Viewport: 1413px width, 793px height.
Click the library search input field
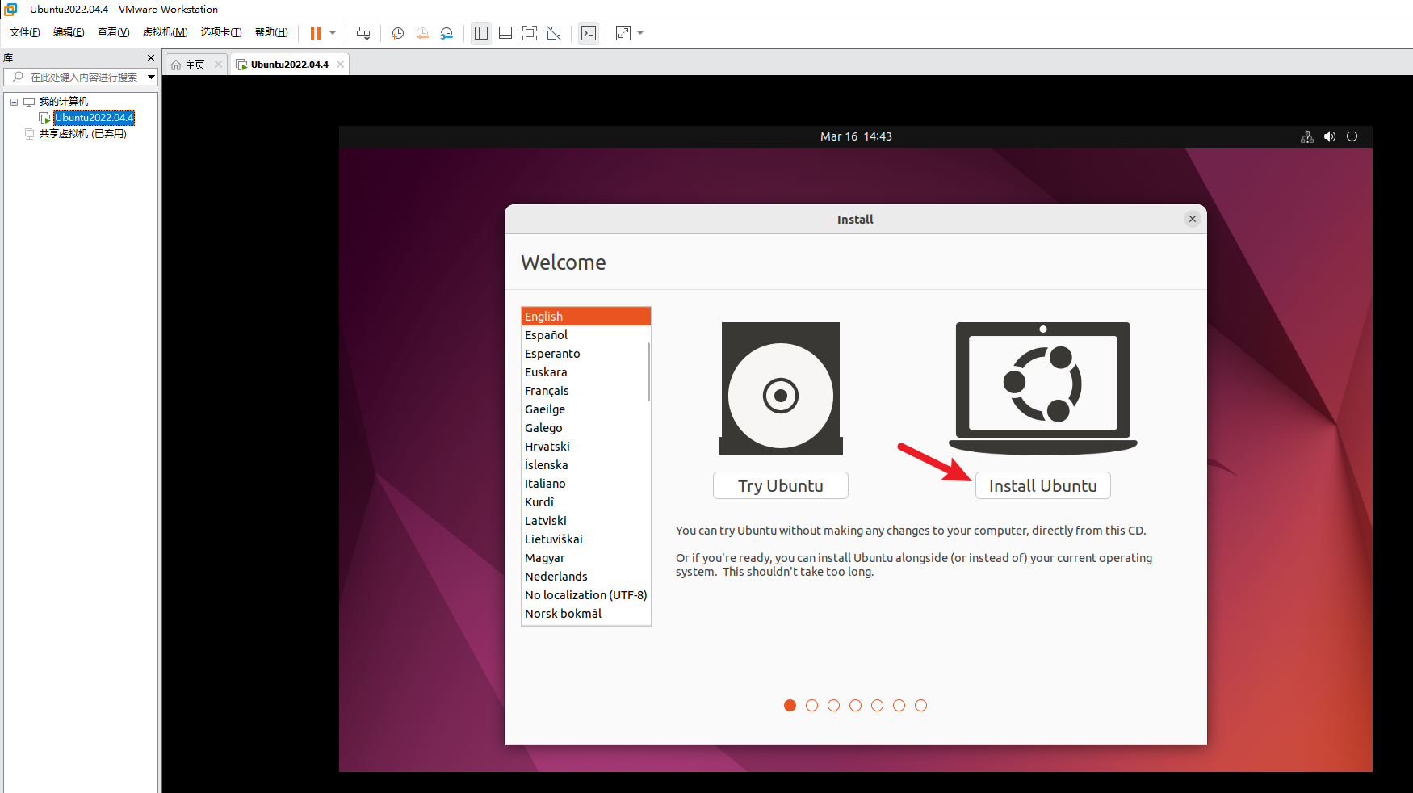(83, 77)
